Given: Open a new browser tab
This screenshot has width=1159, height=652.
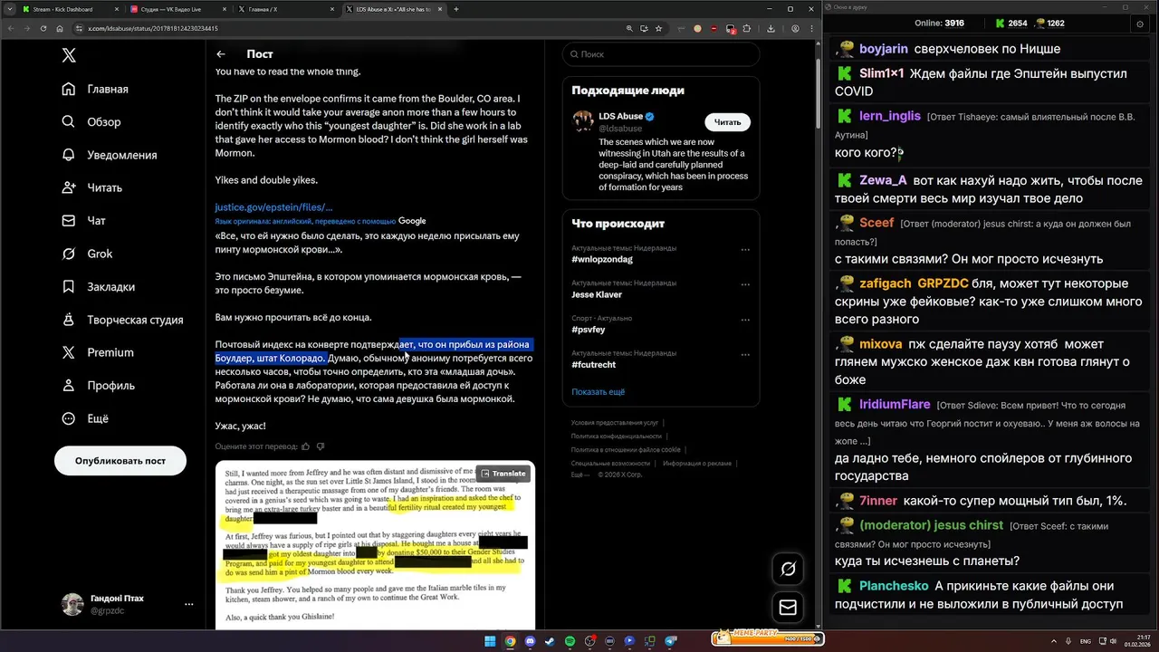Looking at the screenshot, I should coord(456,9).
